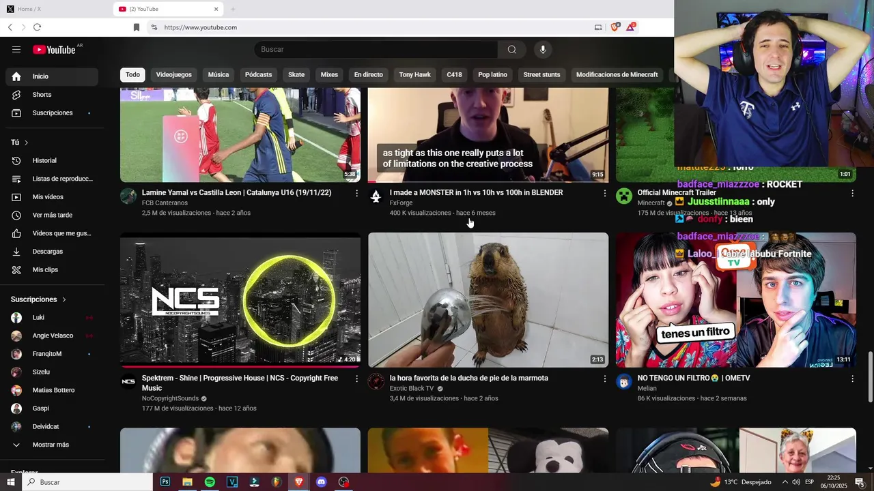
Task: Open Videos que me gustan sidebar entry
Action: tap(52, 233)
